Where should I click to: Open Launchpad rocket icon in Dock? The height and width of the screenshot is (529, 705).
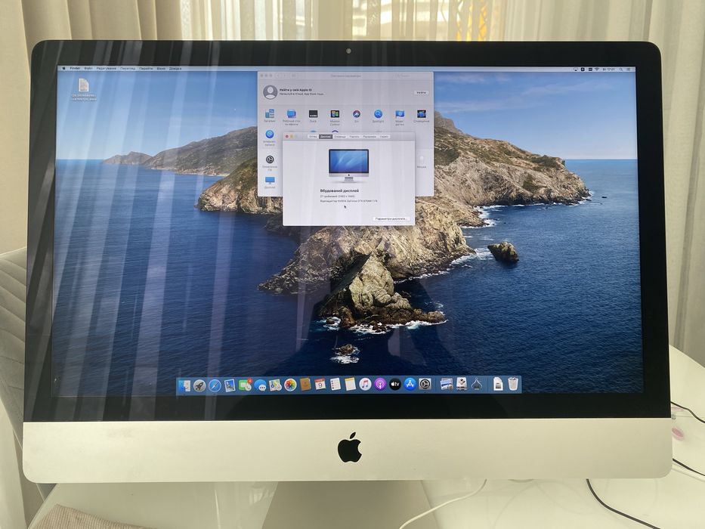pos(199,385)
